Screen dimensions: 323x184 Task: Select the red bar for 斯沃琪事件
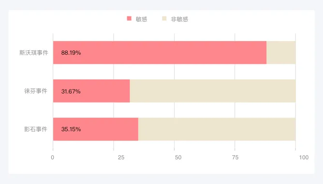pyautogui.click(x=160, y=53)
